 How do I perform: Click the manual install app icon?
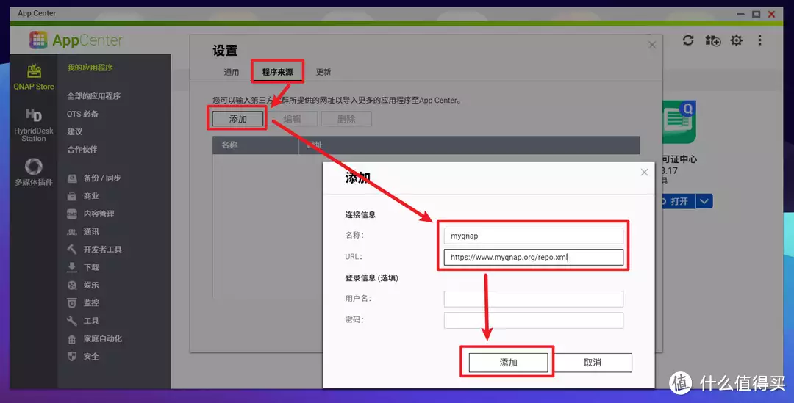pos(713,40)
